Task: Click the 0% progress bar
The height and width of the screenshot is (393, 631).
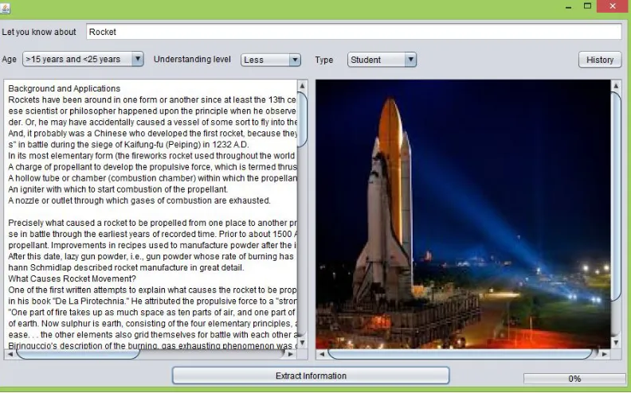Action: pyautogui.click(x=574, y=379)
